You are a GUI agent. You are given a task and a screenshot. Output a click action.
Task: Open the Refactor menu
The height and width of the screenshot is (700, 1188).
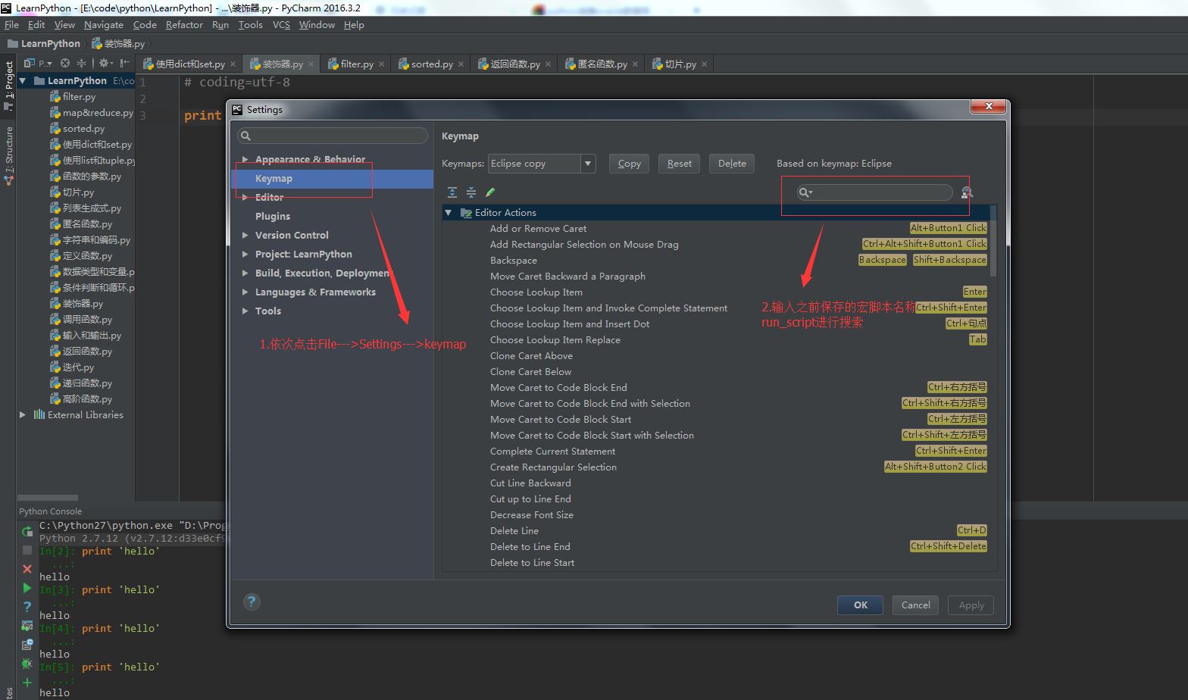coord(184,25)
